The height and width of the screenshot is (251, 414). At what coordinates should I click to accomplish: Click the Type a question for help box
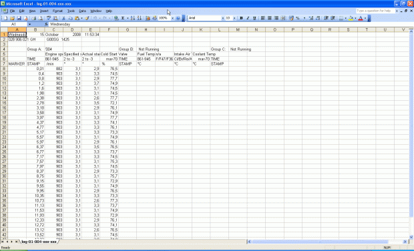(375, 11)
